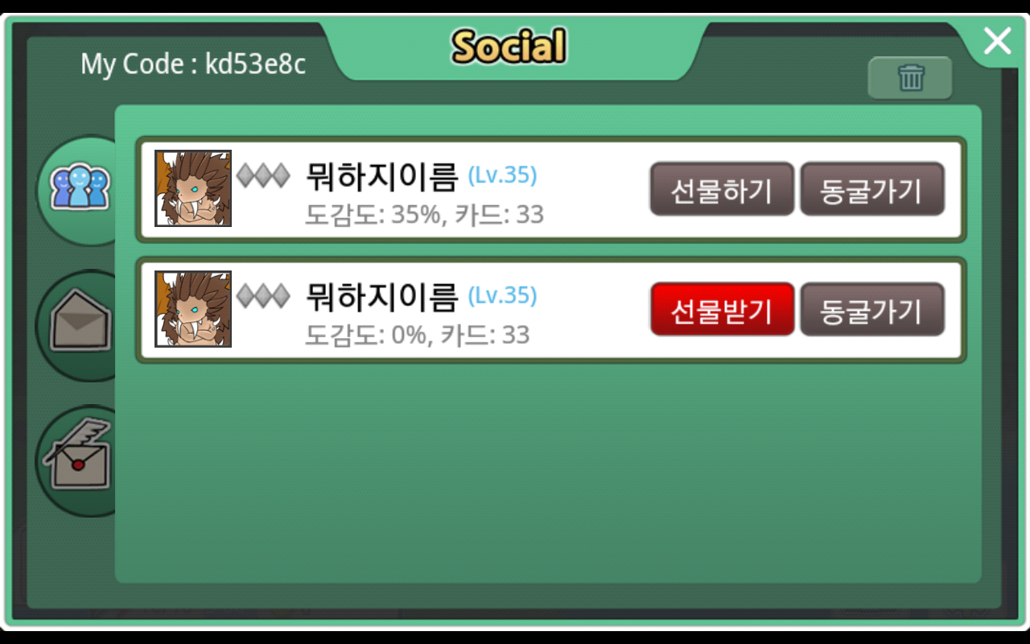The height and width of the screenshot is (644, 1030).
Task: Click the trash can delete icon
Action: coord(910,78)
